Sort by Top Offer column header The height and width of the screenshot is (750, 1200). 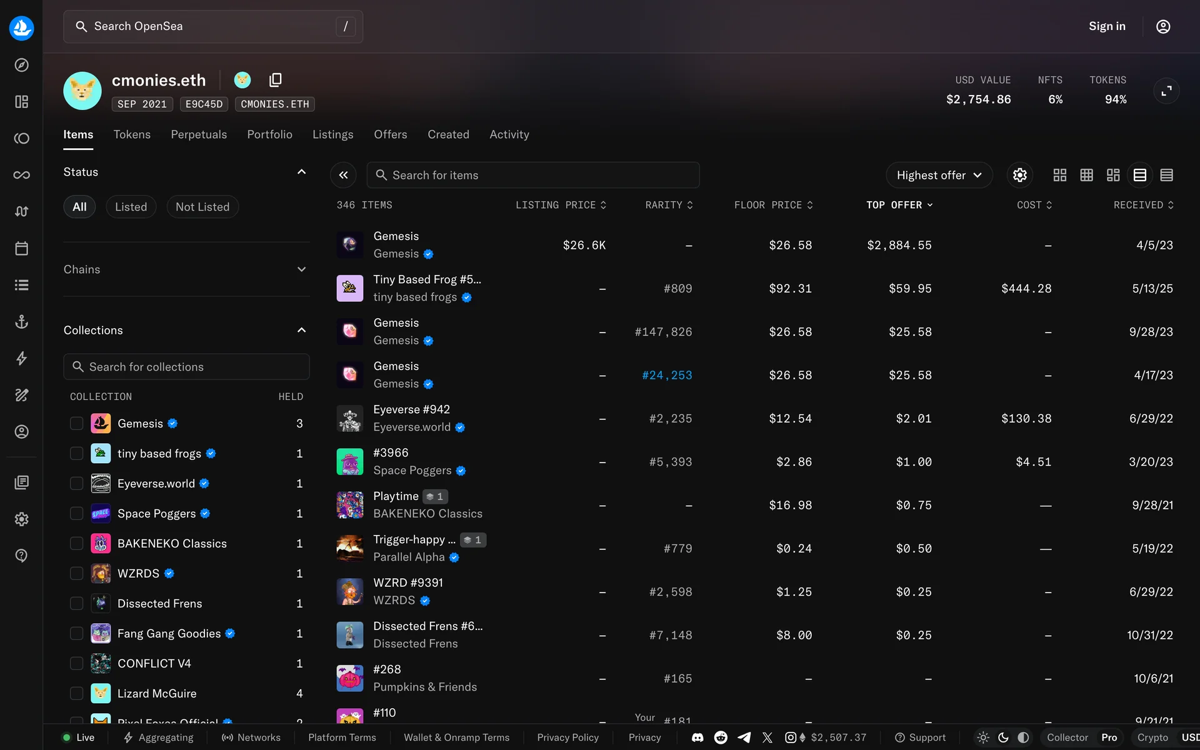pyautogui.click(x=899, y=205)
